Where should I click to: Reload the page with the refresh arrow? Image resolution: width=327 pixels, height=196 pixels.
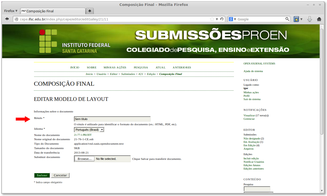pyautogui.click(x=221, y=19)
